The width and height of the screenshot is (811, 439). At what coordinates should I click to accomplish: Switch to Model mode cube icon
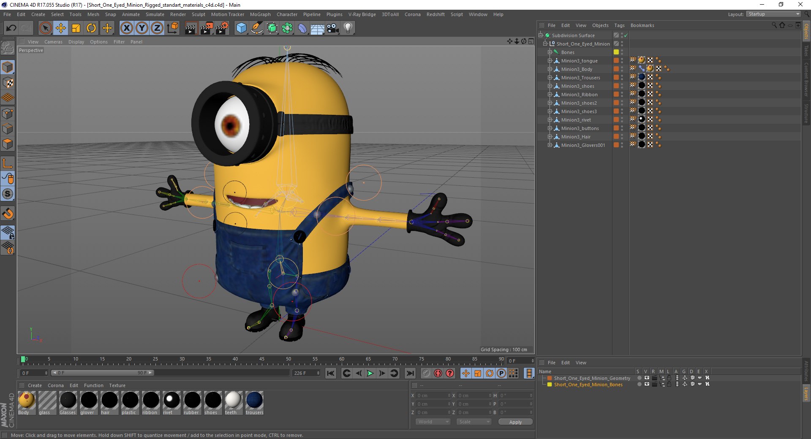click(8, 67)
